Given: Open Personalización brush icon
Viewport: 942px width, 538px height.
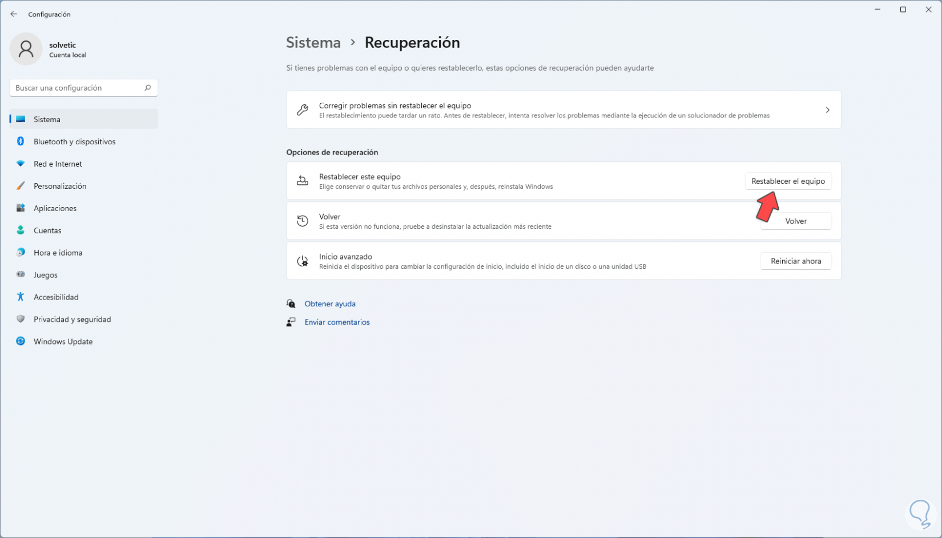Looking at the screenshot, I should (x=21, y=186).
